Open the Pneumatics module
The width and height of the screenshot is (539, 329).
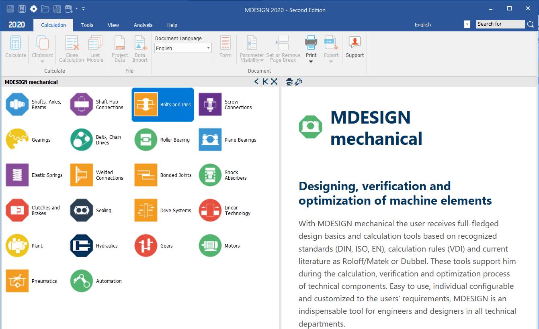32,281
